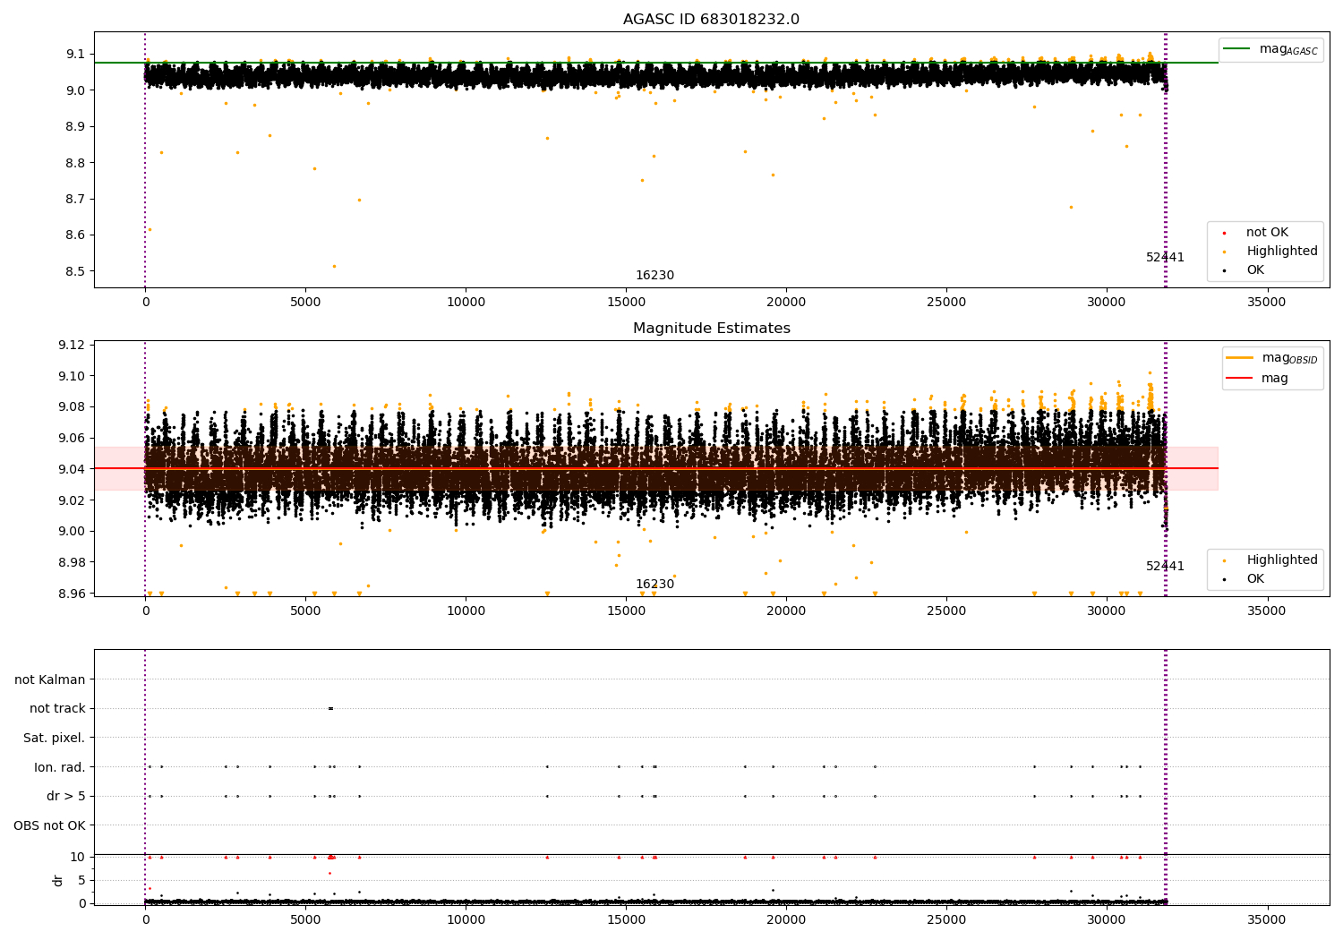1343x940 pixels.
Task: Select the 52441 label in Magnitude Estimates plot
Action: point(1165,567)
